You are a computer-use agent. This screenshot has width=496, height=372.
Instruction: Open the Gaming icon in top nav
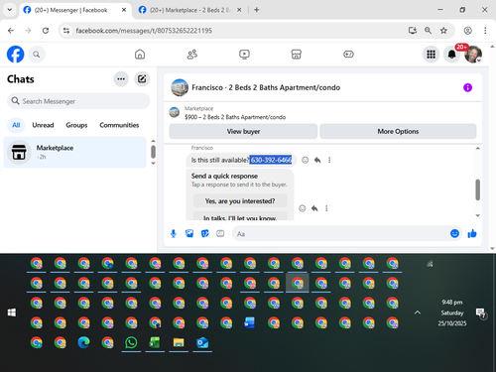(348, 55)
